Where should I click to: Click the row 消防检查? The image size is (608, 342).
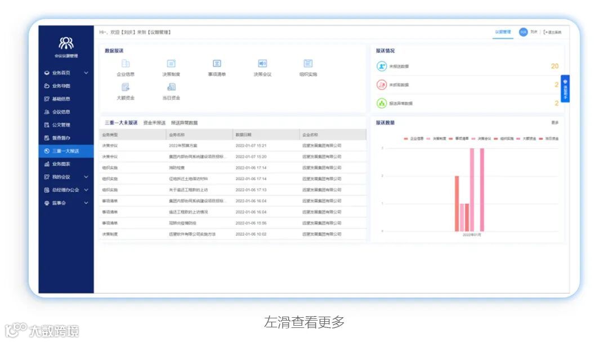pyautogui.click(x=233, y=168)
